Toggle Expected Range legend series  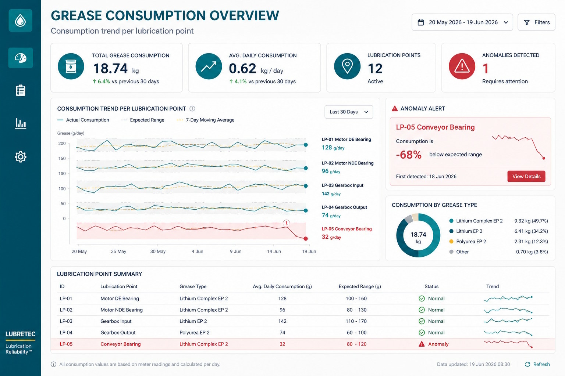point(142,120)
